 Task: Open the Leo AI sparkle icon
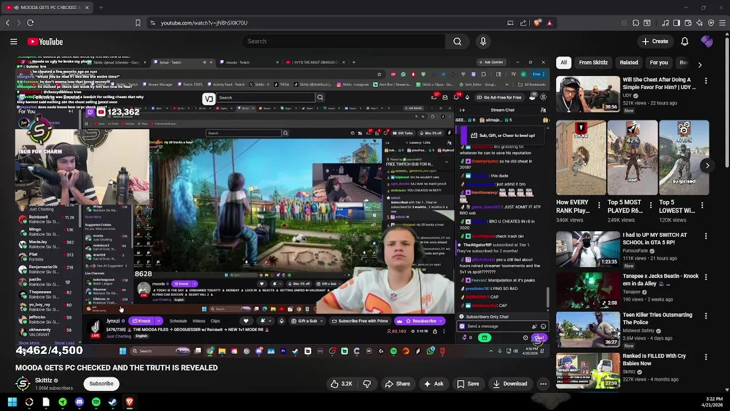tap(700, 23)
